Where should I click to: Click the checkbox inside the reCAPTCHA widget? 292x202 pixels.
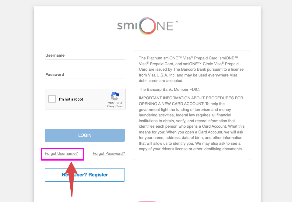tap(52, 99)
